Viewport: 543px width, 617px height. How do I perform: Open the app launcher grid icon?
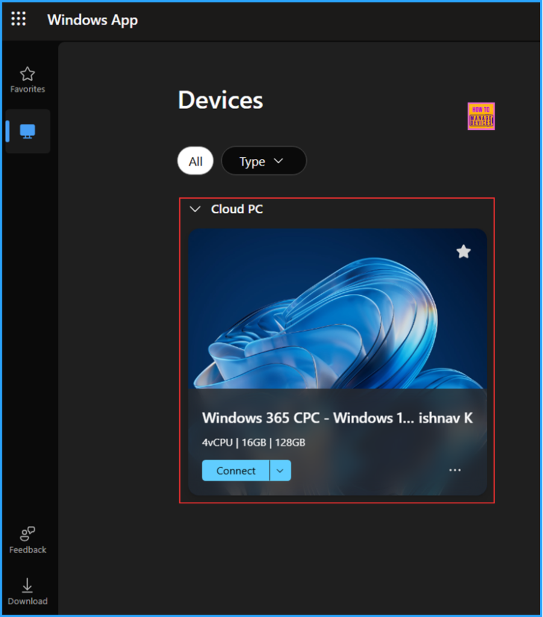click(19, 19)
